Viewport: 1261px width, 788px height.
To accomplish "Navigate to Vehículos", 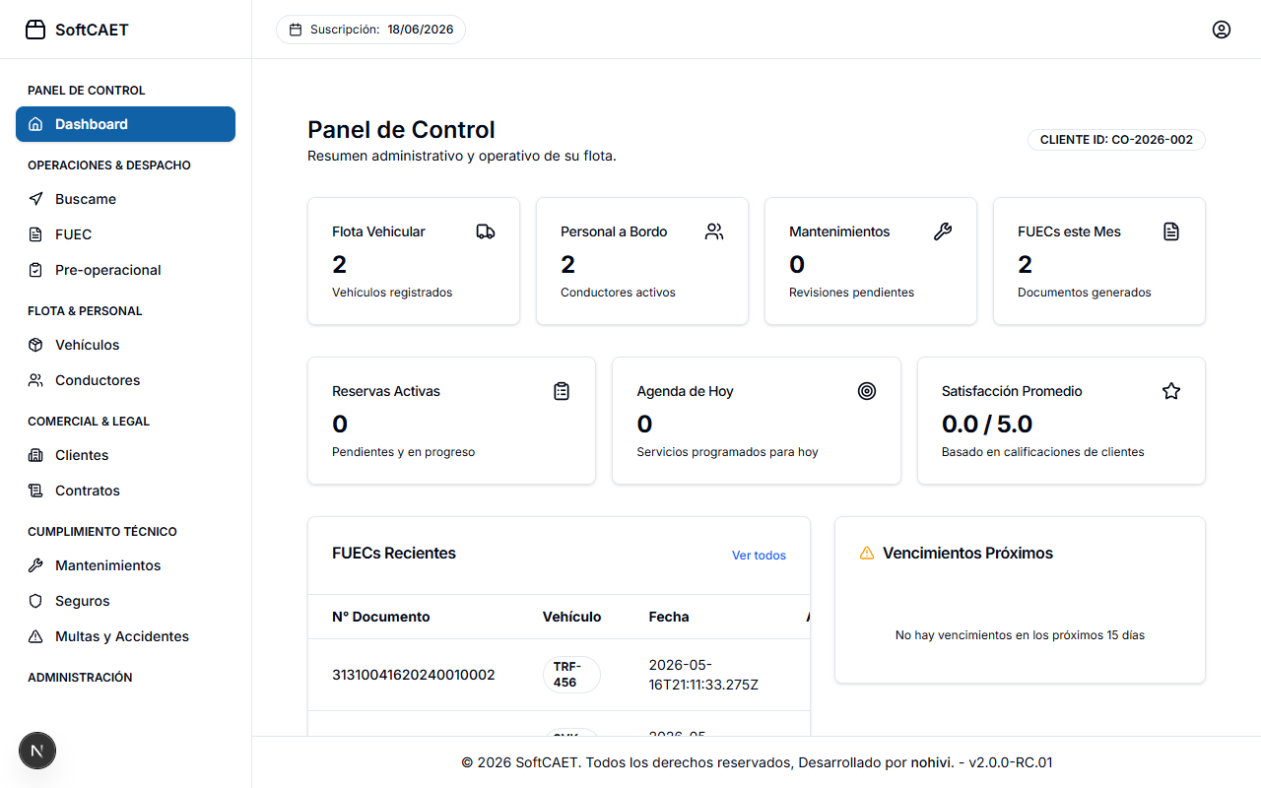I will click(125, 345).
